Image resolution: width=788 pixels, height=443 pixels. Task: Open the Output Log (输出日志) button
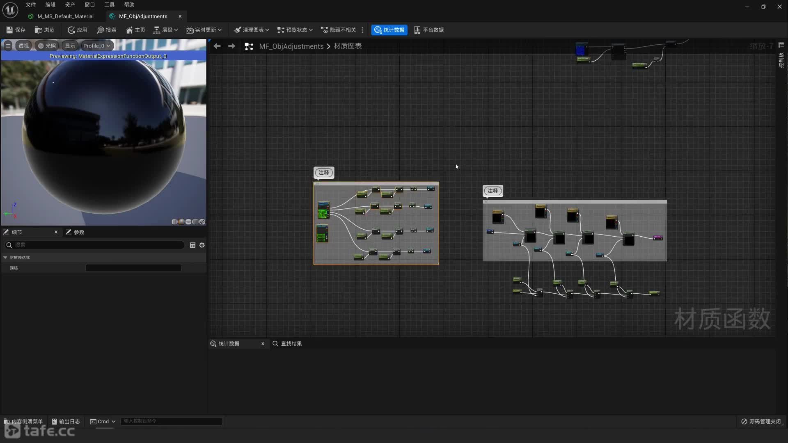tap(66, 421)
